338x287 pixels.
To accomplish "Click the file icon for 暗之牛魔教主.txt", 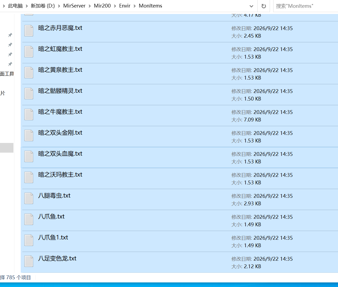I will [29, 114].
